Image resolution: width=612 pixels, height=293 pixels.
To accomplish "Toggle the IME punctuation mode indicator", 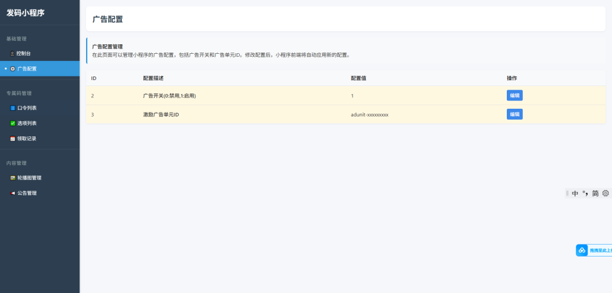I will click(585, 193).
